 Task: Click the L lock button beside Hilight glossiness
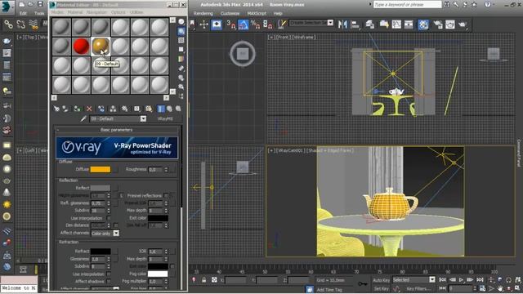pyautogui.click(x=121, y=196)
